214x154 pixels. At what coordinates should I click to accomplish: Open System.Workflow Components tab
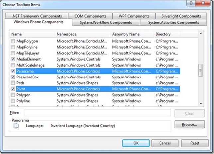[x=106, y=22]
